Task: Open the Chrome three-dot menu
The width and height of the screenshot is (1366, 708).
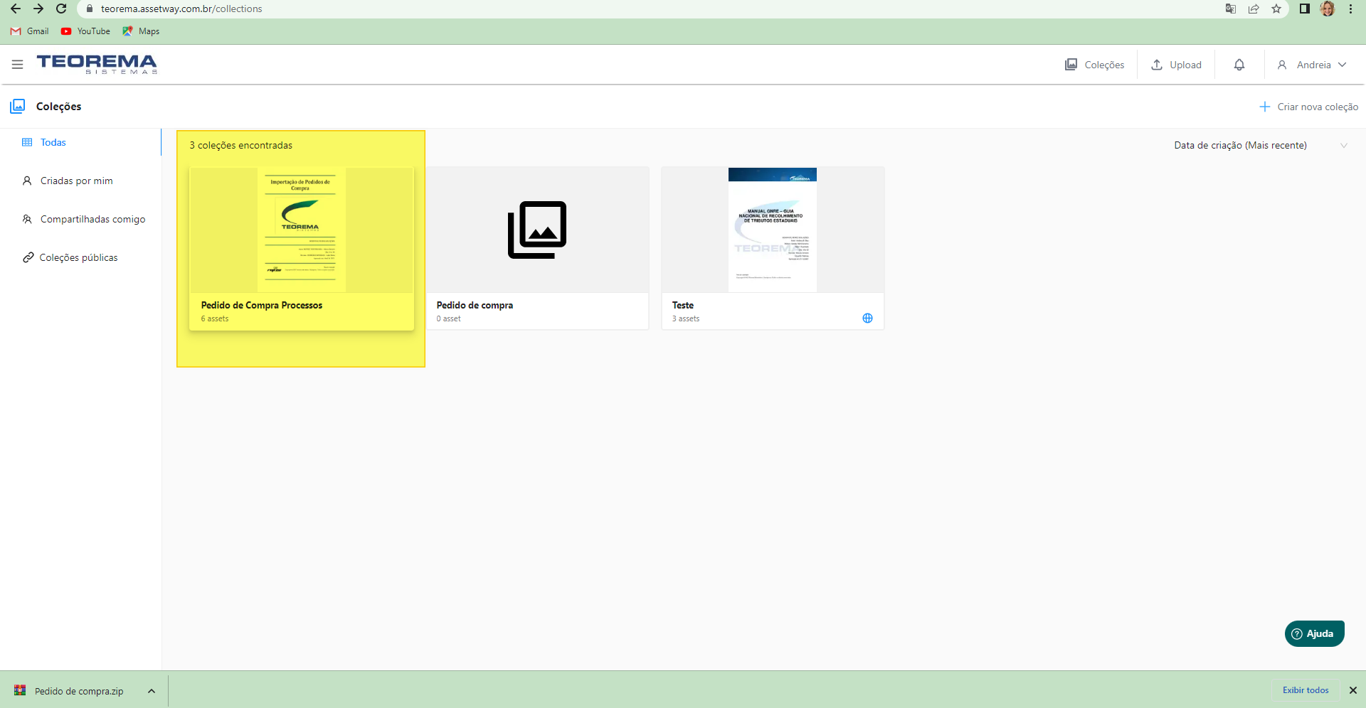Action: [1350, 9]
